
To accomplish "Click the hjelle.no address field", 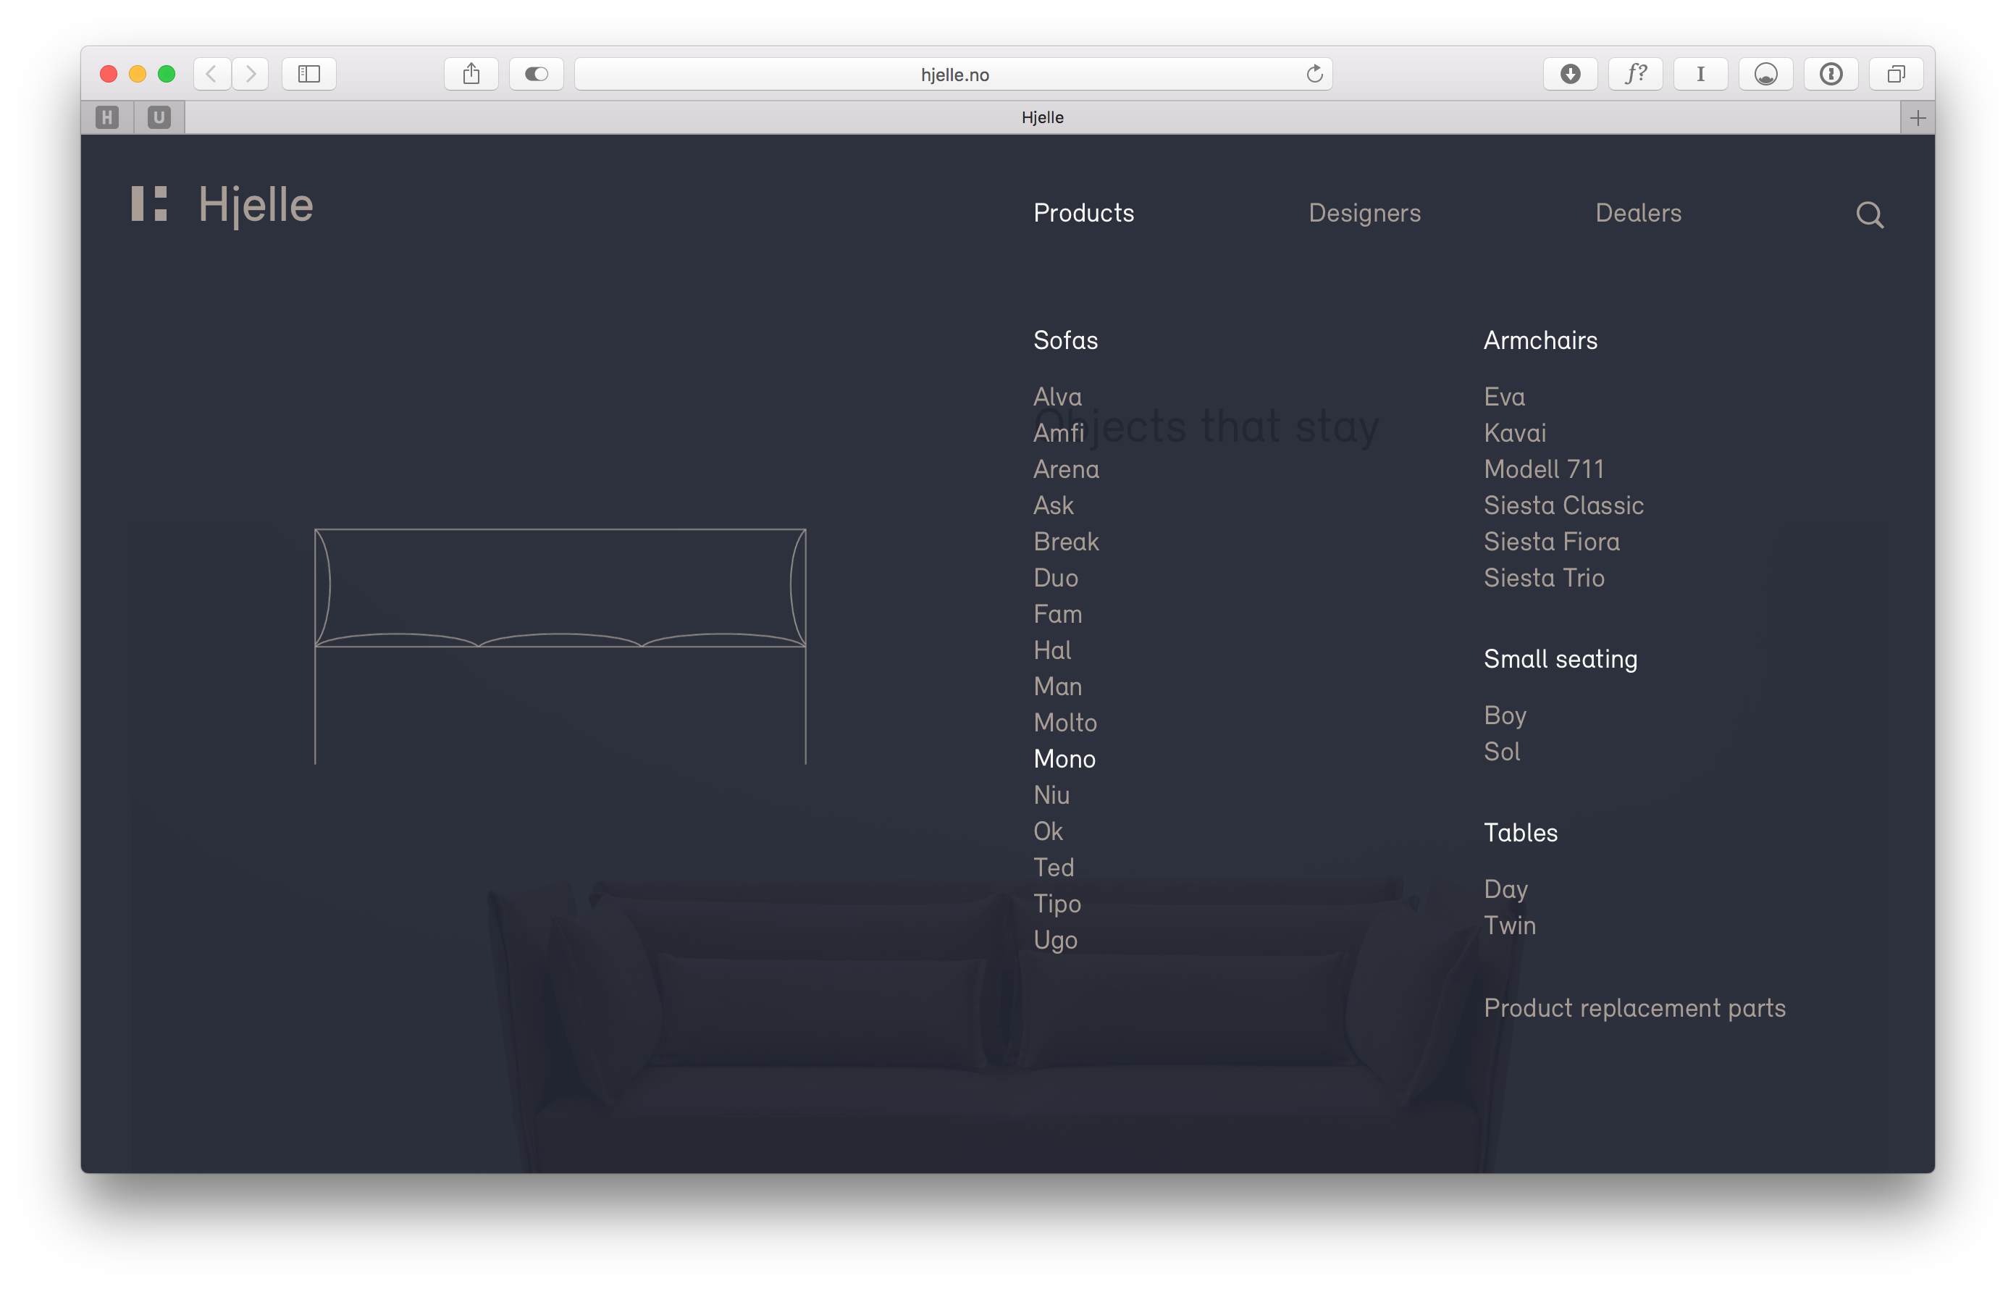I will point(954,75).
